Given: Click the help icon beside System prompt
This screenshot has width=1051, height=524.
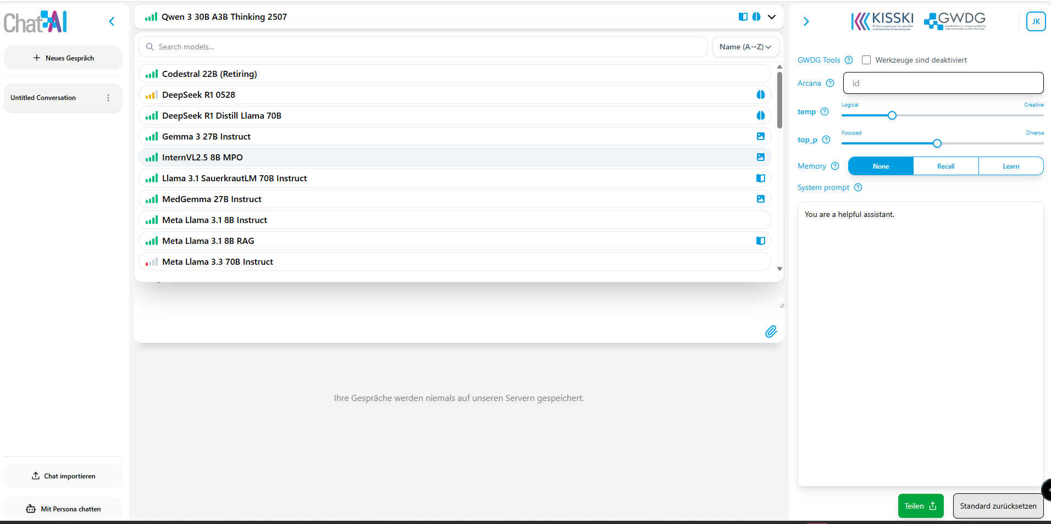Looking at the screenshot, I should click(x=858, y=187).
